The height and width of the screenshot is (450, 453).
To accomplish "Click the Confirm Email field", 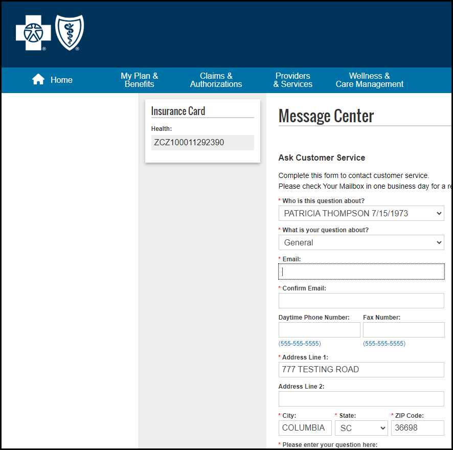I will point(361,301).
